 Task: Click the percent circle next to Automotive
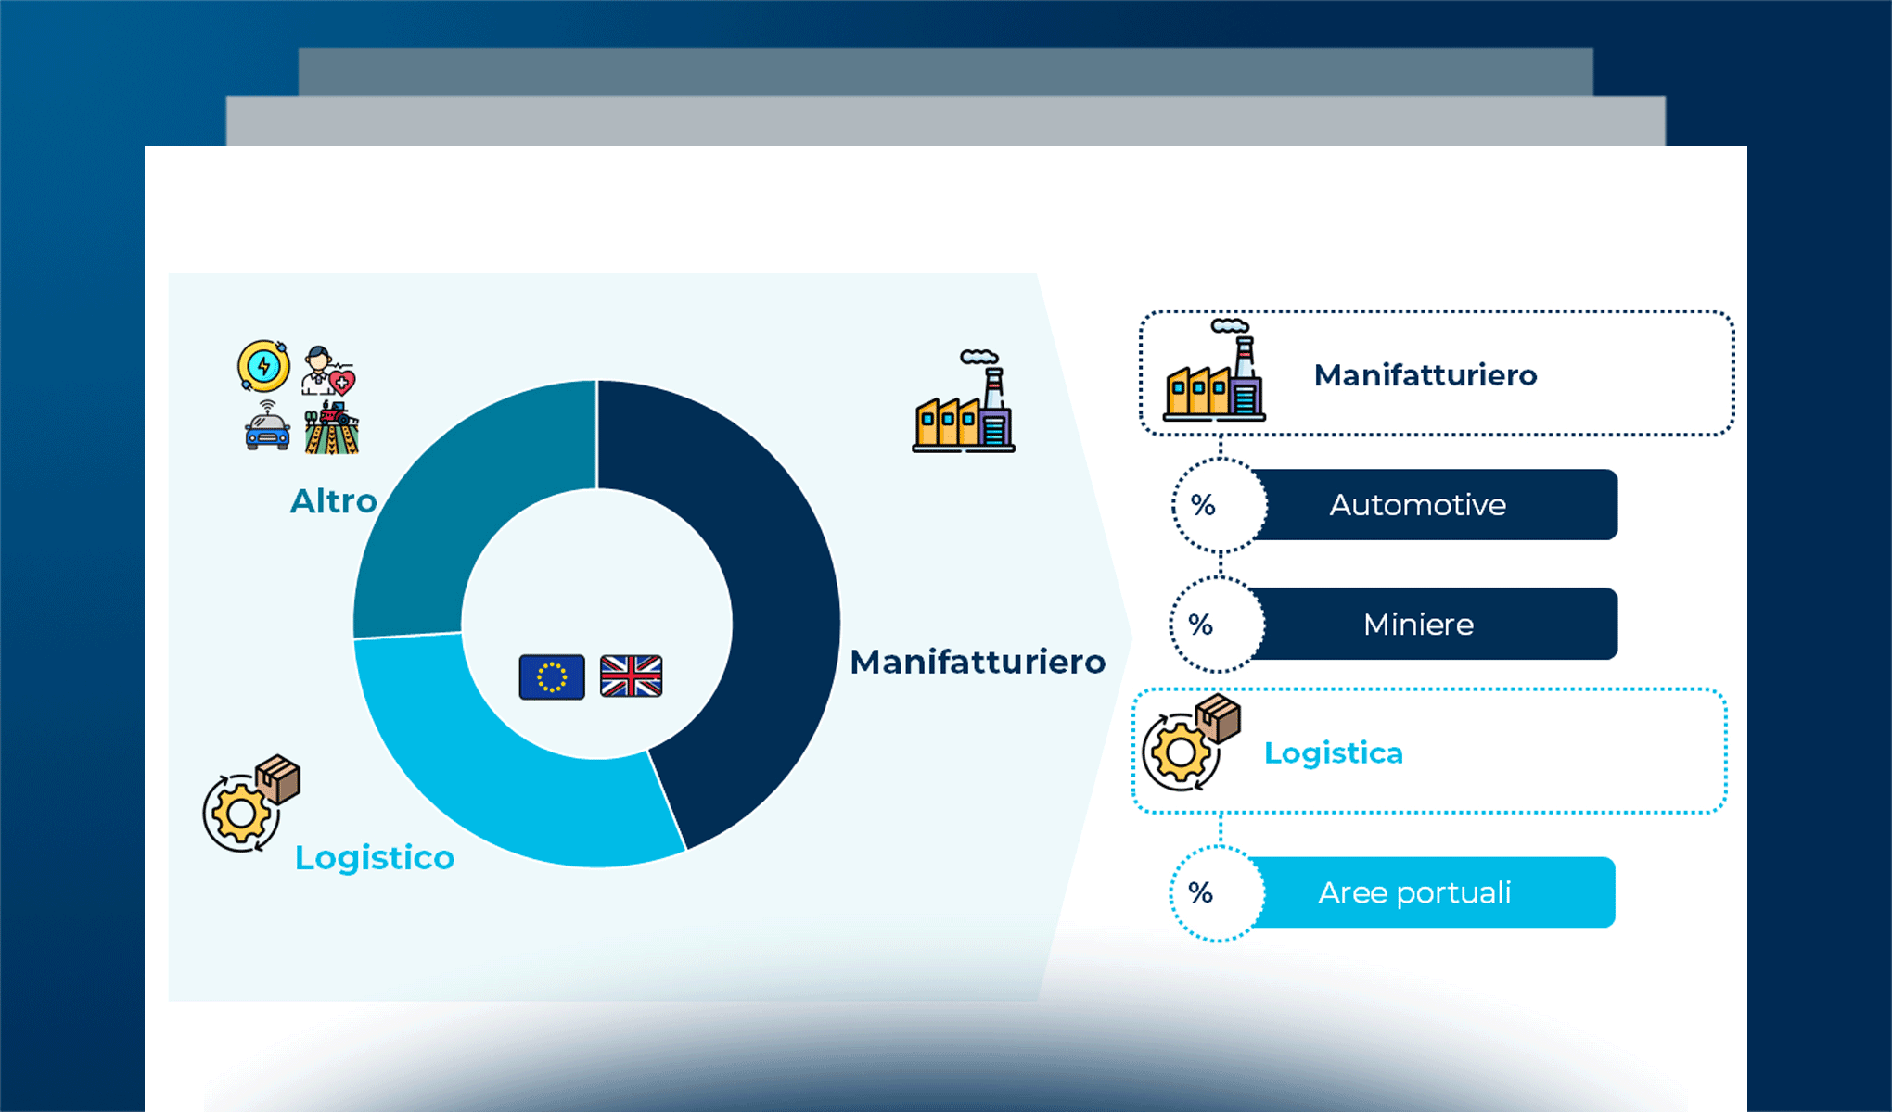[x=1218, y=506]
